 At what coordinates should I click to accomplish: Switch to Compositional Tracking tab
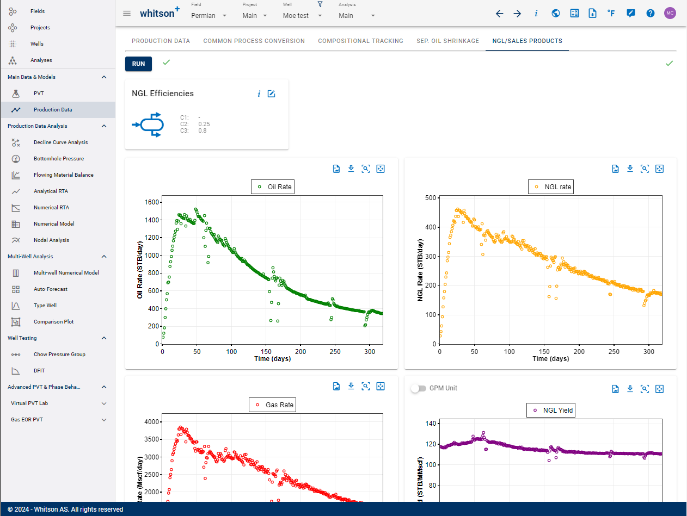click(x=361, y=41)
